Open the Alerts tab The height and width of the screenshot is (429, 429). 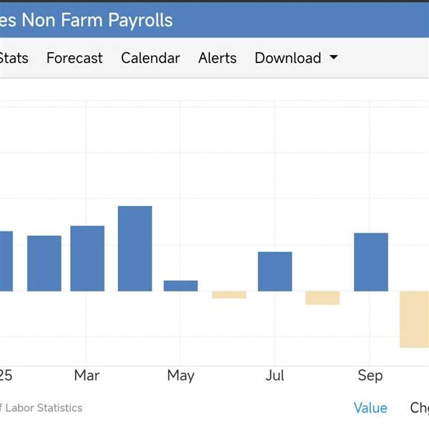(217, 58)
